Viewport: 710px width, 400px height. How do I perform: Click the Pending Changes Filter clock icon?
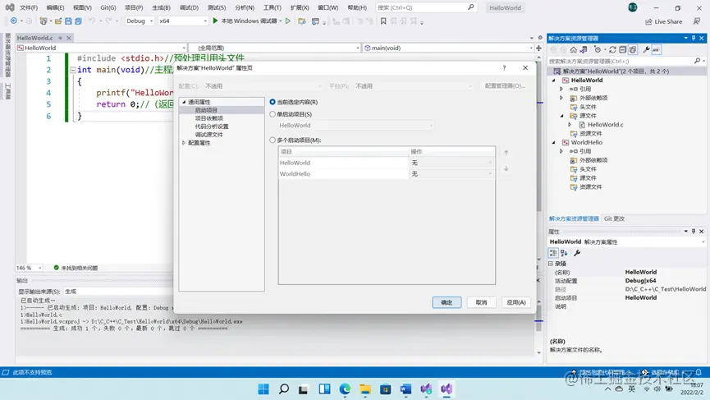click(598, 49)
